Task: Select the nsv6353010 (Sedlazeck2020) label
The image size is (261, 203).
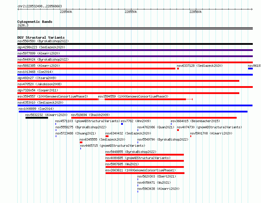Action: click(40, 103)
